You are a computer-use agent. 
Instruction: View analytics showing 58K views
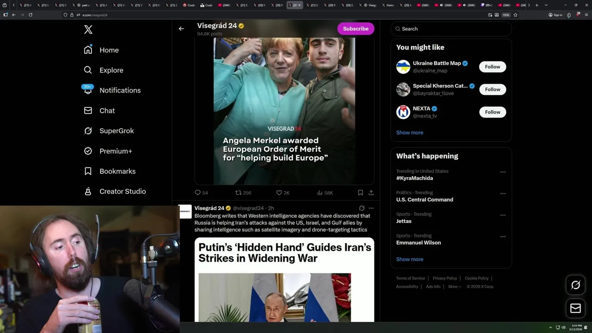(x=325, y=193)
